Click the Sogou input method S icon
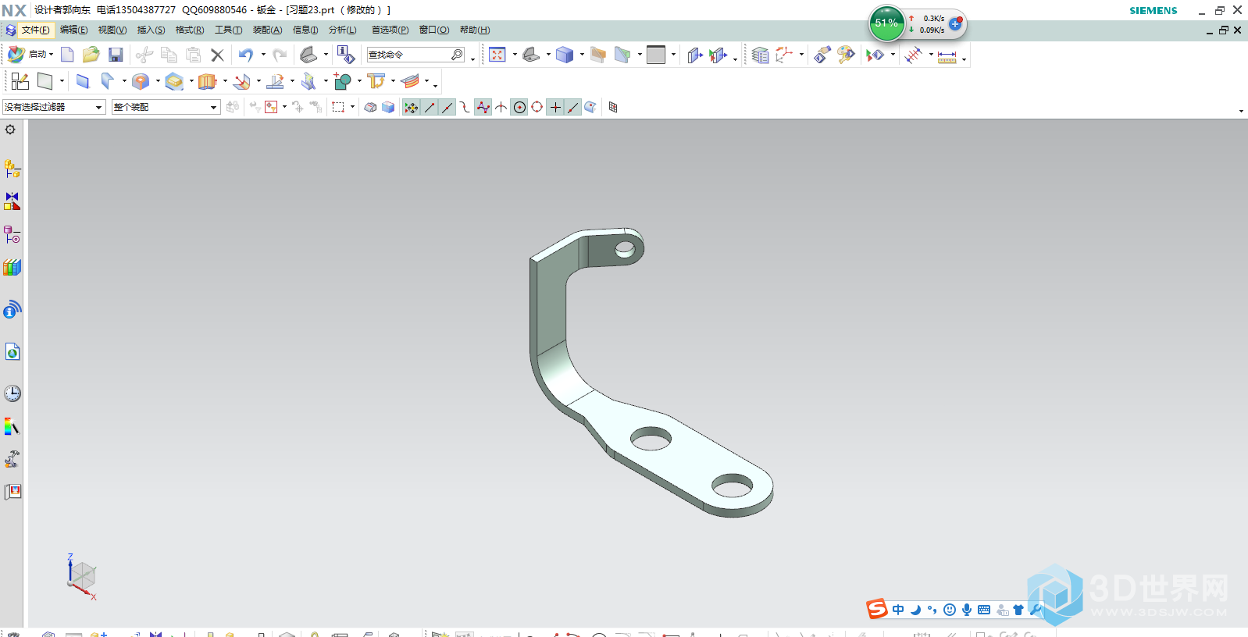This screenshot has height=637, width=1248. coord(877,609)
